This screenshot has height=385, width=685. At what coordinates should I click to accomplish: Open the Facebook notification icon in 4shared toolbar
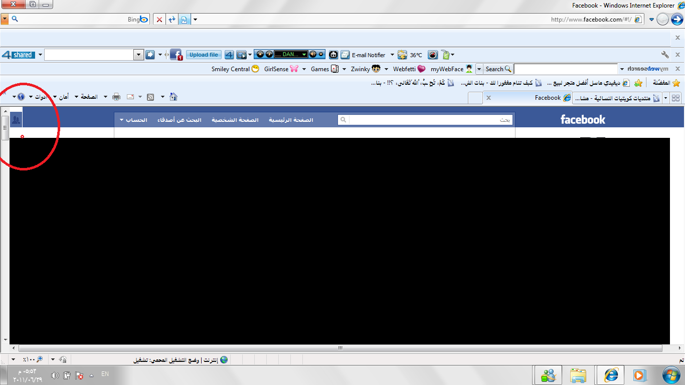pos(176,55)
